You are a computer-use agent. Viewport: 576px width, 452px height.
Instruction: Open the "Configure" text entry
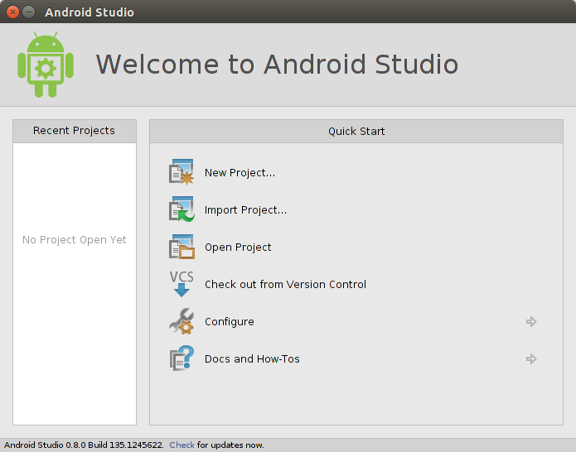(229, 322)
